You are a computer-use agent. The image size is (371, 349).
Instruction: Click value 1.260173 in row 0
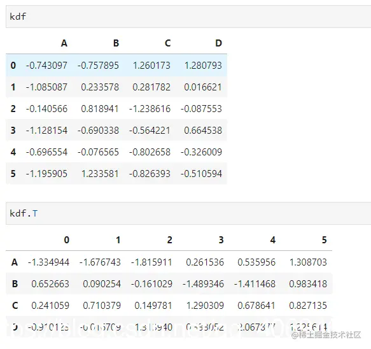(x=151, y=66)
